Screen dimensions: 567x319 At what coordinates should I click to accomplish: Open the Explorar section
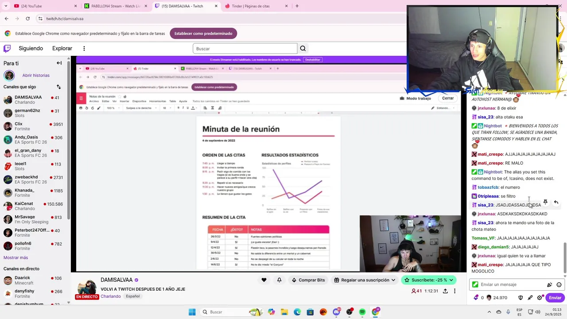62,48
